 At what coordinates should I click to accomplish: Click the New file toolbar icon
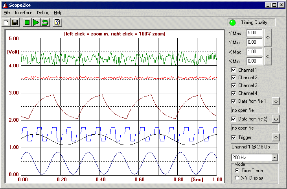6,22
